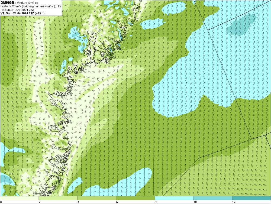This screenshot has height=204, width=271.
Task: Click the 4-6 m/s green color swatch
Action: 97,198
